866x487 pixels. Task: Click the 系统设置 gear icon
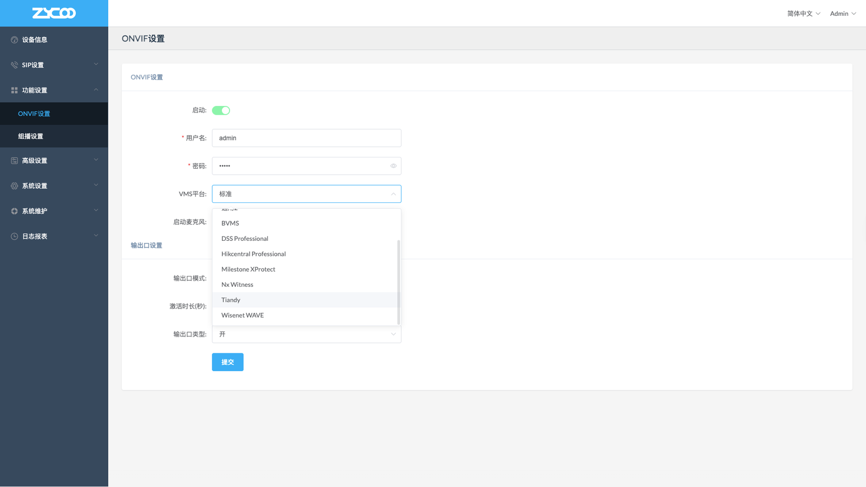tap(15, 186)
